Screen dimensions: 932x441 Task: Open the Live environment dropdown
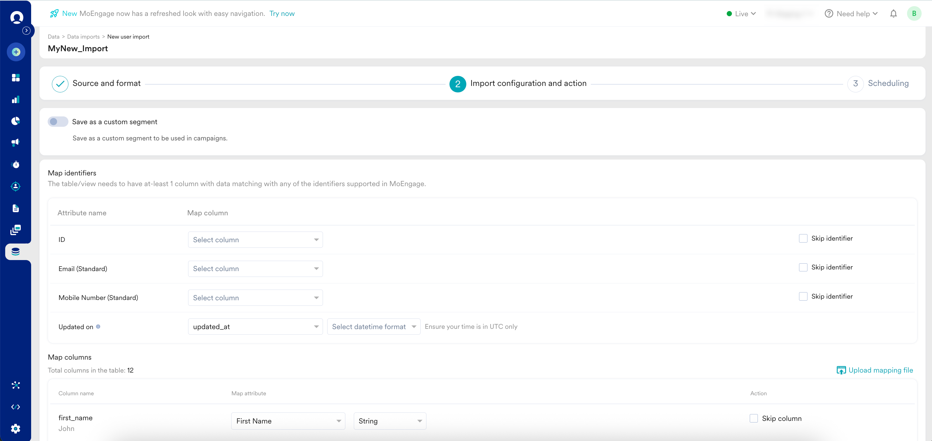point(741,14)
